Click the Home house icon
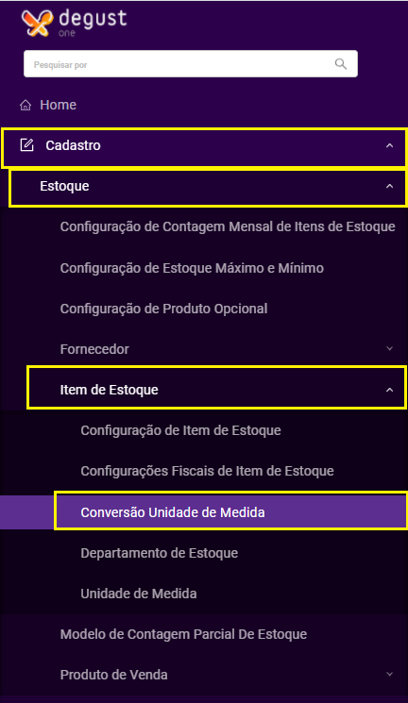This screenshot has width=408, height=703. click(x=25, y=105)
